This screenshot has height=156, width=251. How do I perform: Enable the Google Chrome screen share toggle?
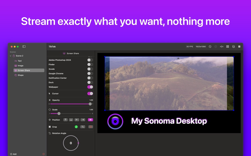click(x=90, y=73)
